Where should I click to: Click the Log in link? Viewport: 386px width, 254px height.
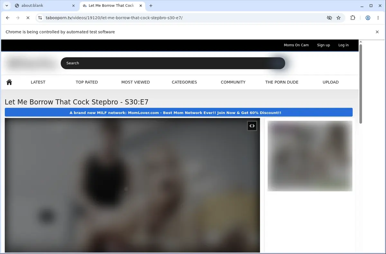pyautogui.click(x=344, y=45)
